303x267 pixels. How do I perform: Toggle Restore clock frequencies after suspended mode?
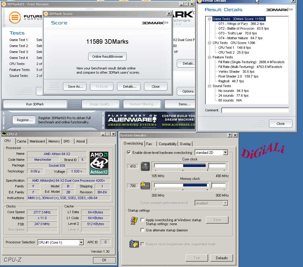142,244
